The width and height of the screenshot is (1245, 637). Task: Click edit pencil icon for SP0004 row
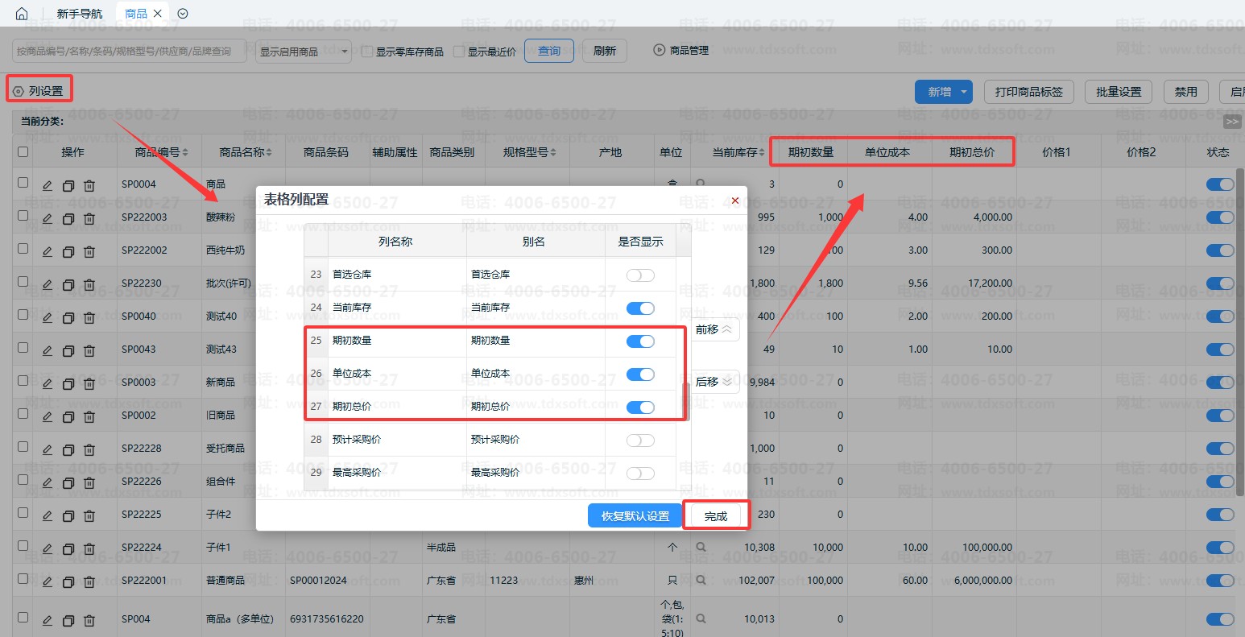tap(48, 185)
